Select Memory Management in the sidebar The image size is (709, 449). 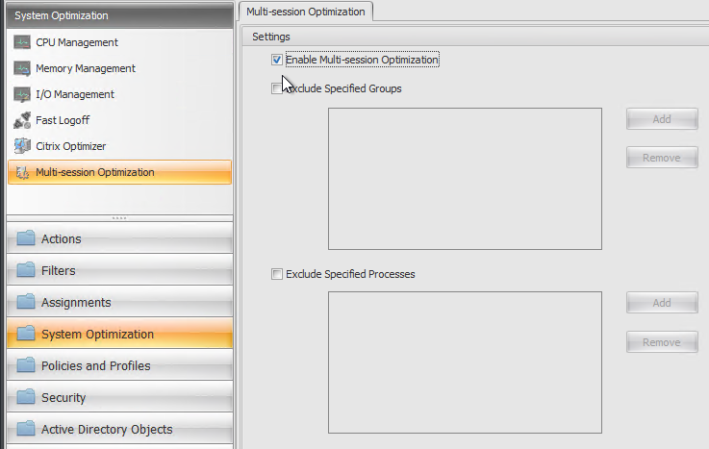coord(120,68)
